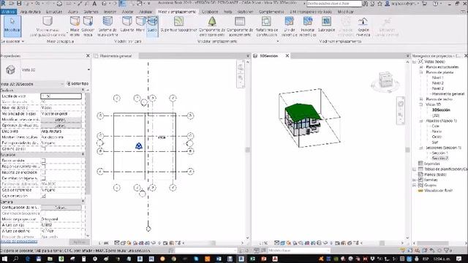Select the Modificar tool in the ribbon

[x=12, y=26]
